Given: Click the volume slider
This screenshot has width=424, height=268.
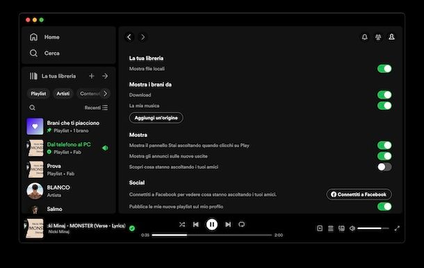Looking at the screenshot, I should click(x=373, y=228).
